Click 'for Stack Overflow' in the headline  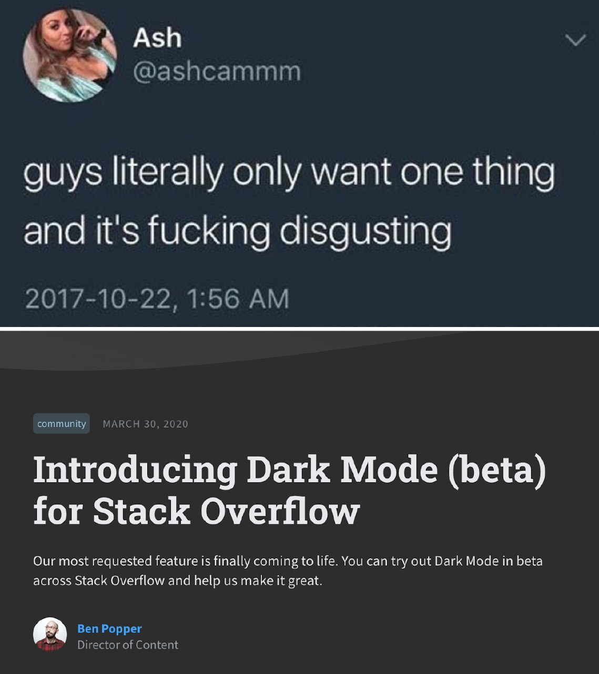196,511
